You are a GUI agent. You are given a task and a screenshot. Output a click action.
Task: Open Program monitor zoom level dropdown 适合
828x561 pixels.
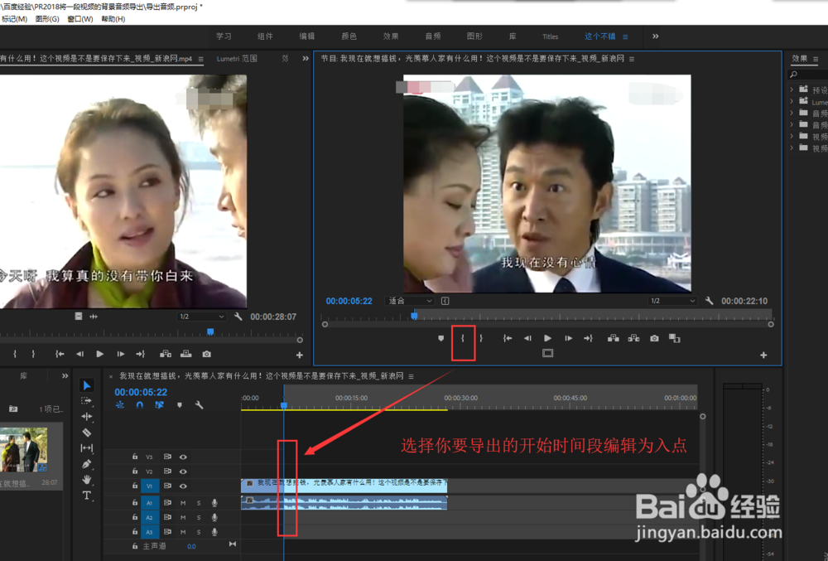coord(411,301)
